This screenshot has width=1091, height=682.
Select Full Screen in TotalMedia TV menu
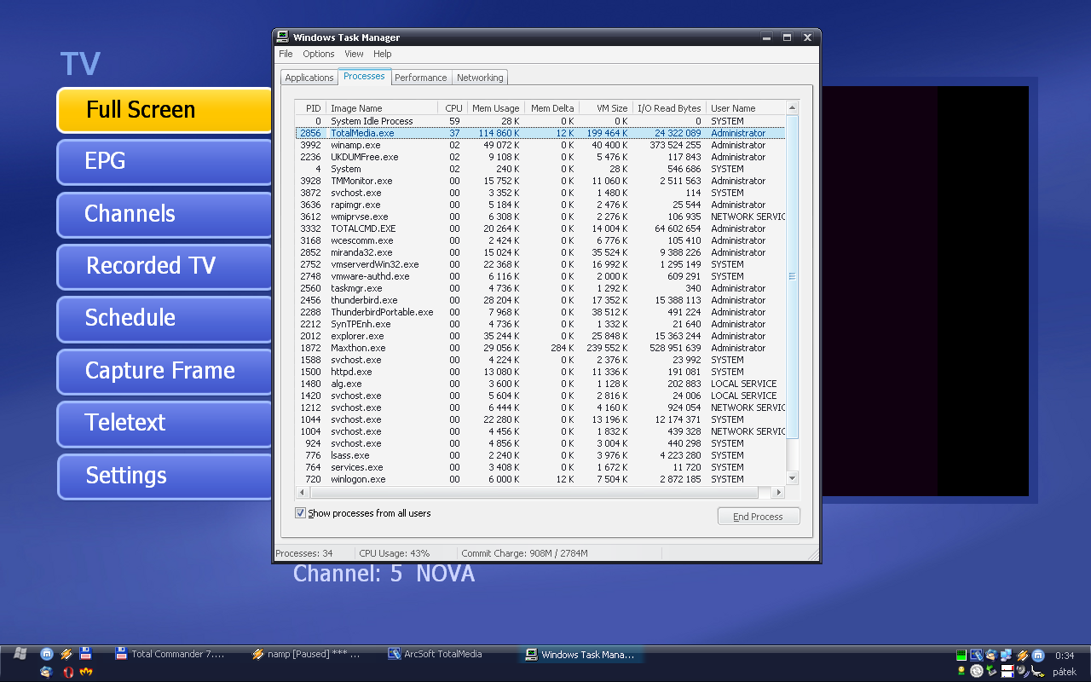click(x=164, y=109)
